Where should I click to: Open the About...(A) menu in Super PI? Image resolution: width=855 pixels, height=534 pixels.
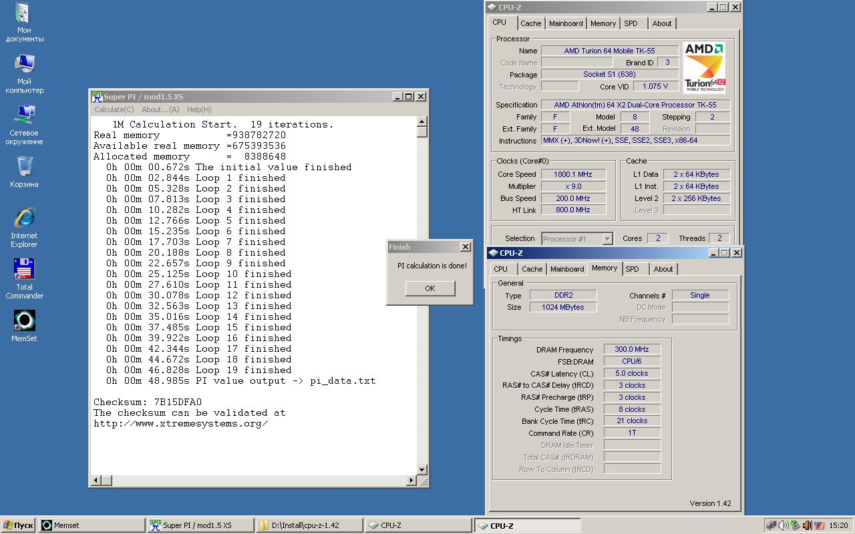coord(160,109)
